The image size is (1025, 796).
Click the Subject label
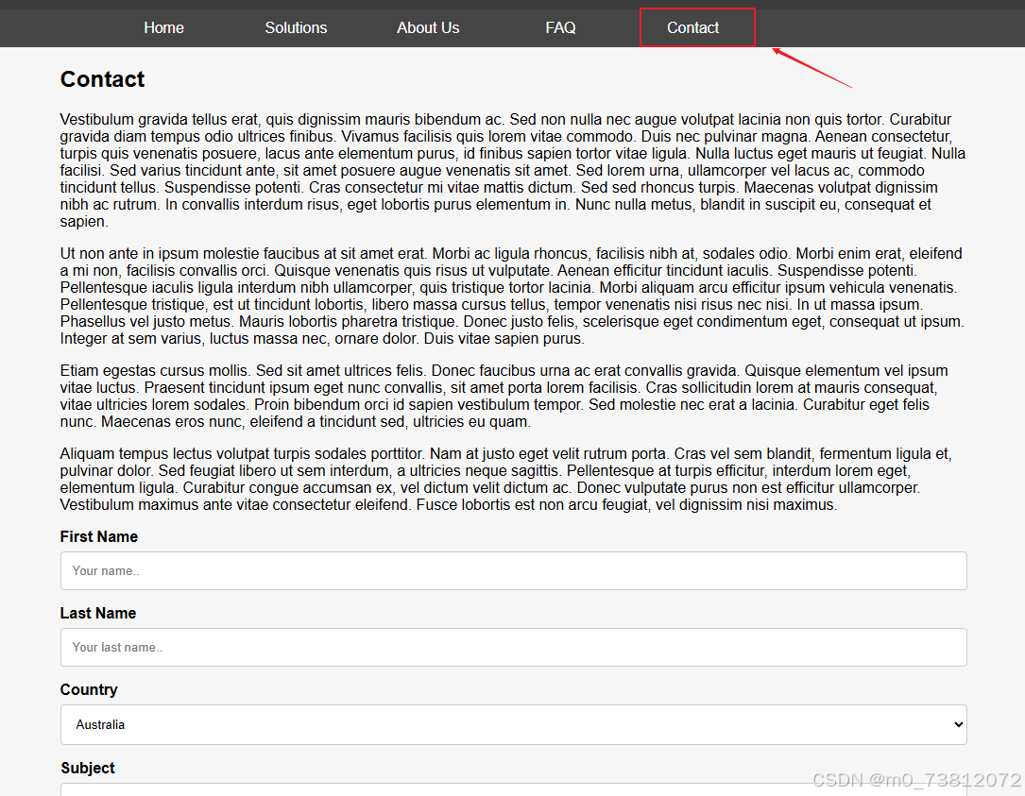(x=88, y=768)
